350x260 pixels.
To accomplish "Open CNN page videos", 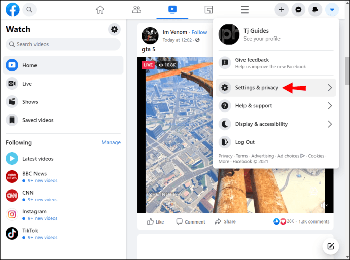I will 63,196.
